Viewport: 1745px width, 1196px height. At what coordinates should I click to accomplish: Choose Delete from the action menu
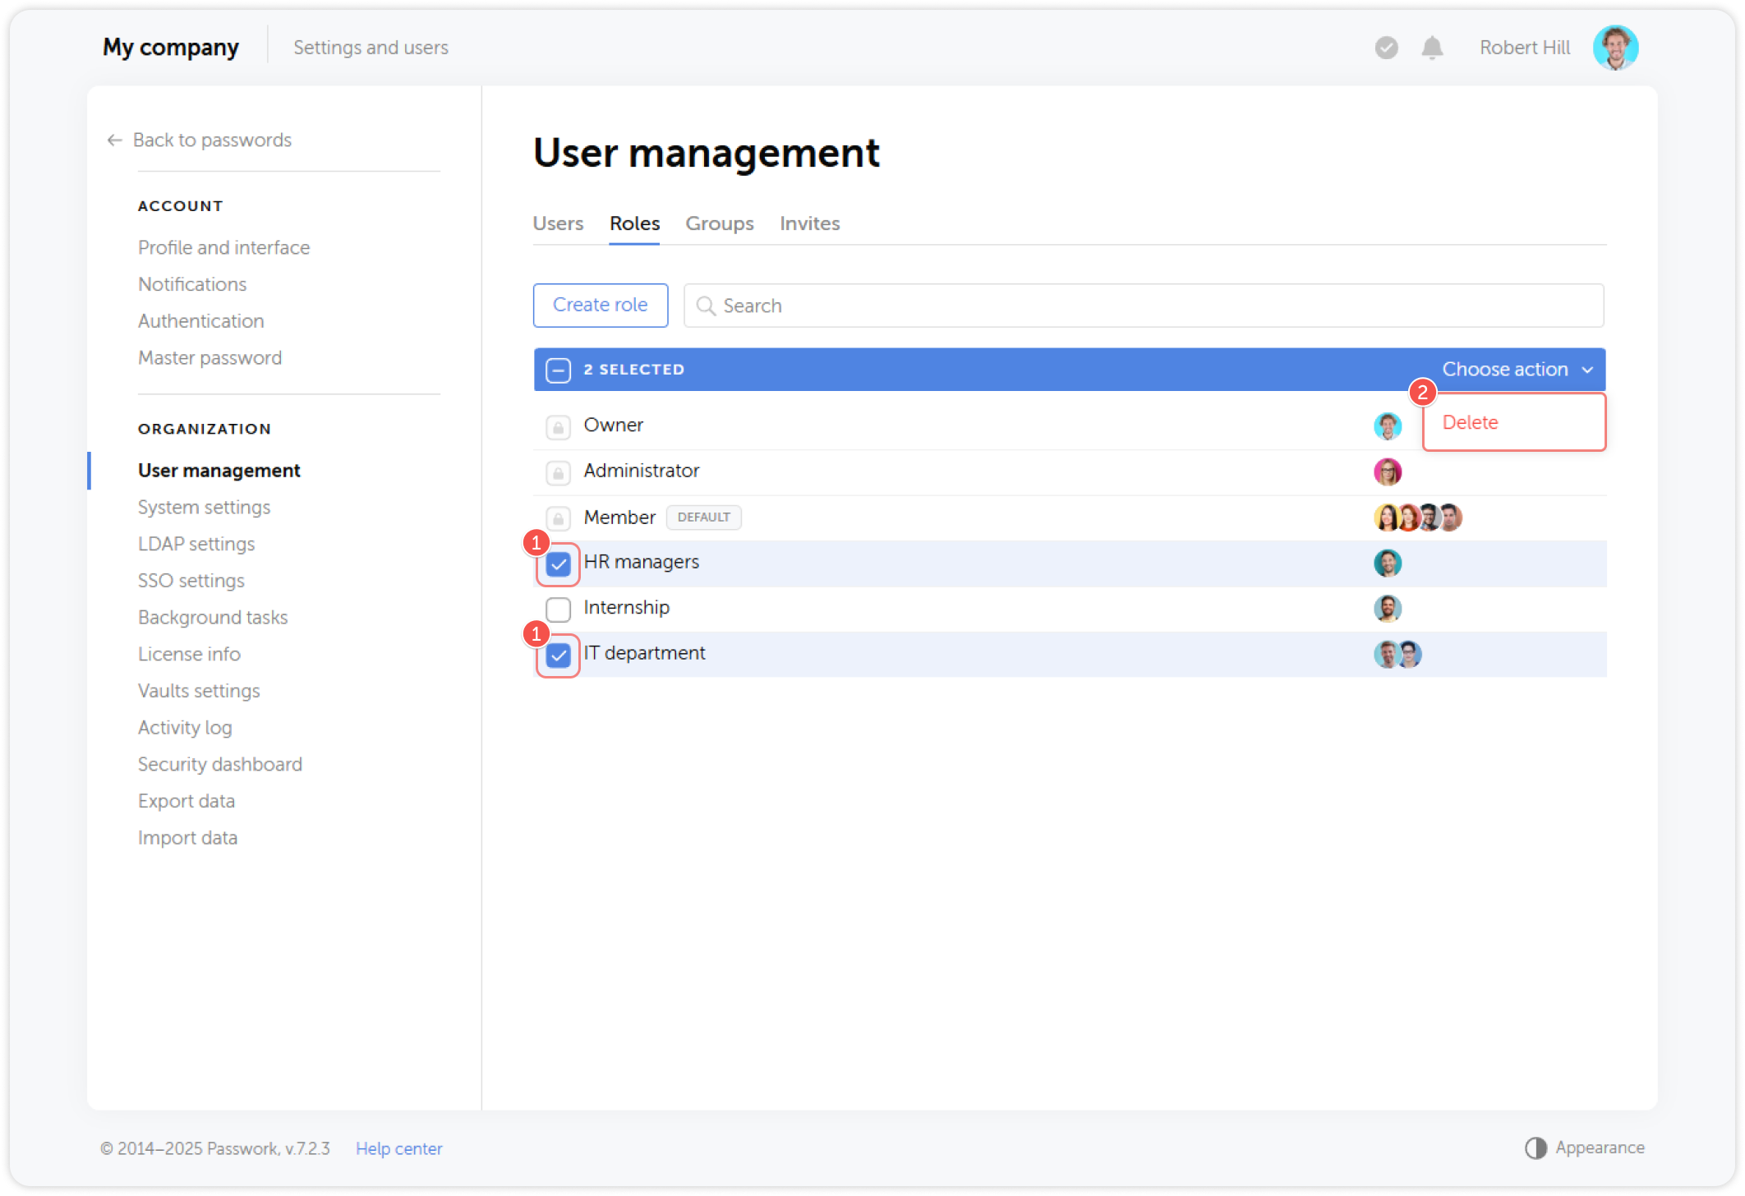1470,422
